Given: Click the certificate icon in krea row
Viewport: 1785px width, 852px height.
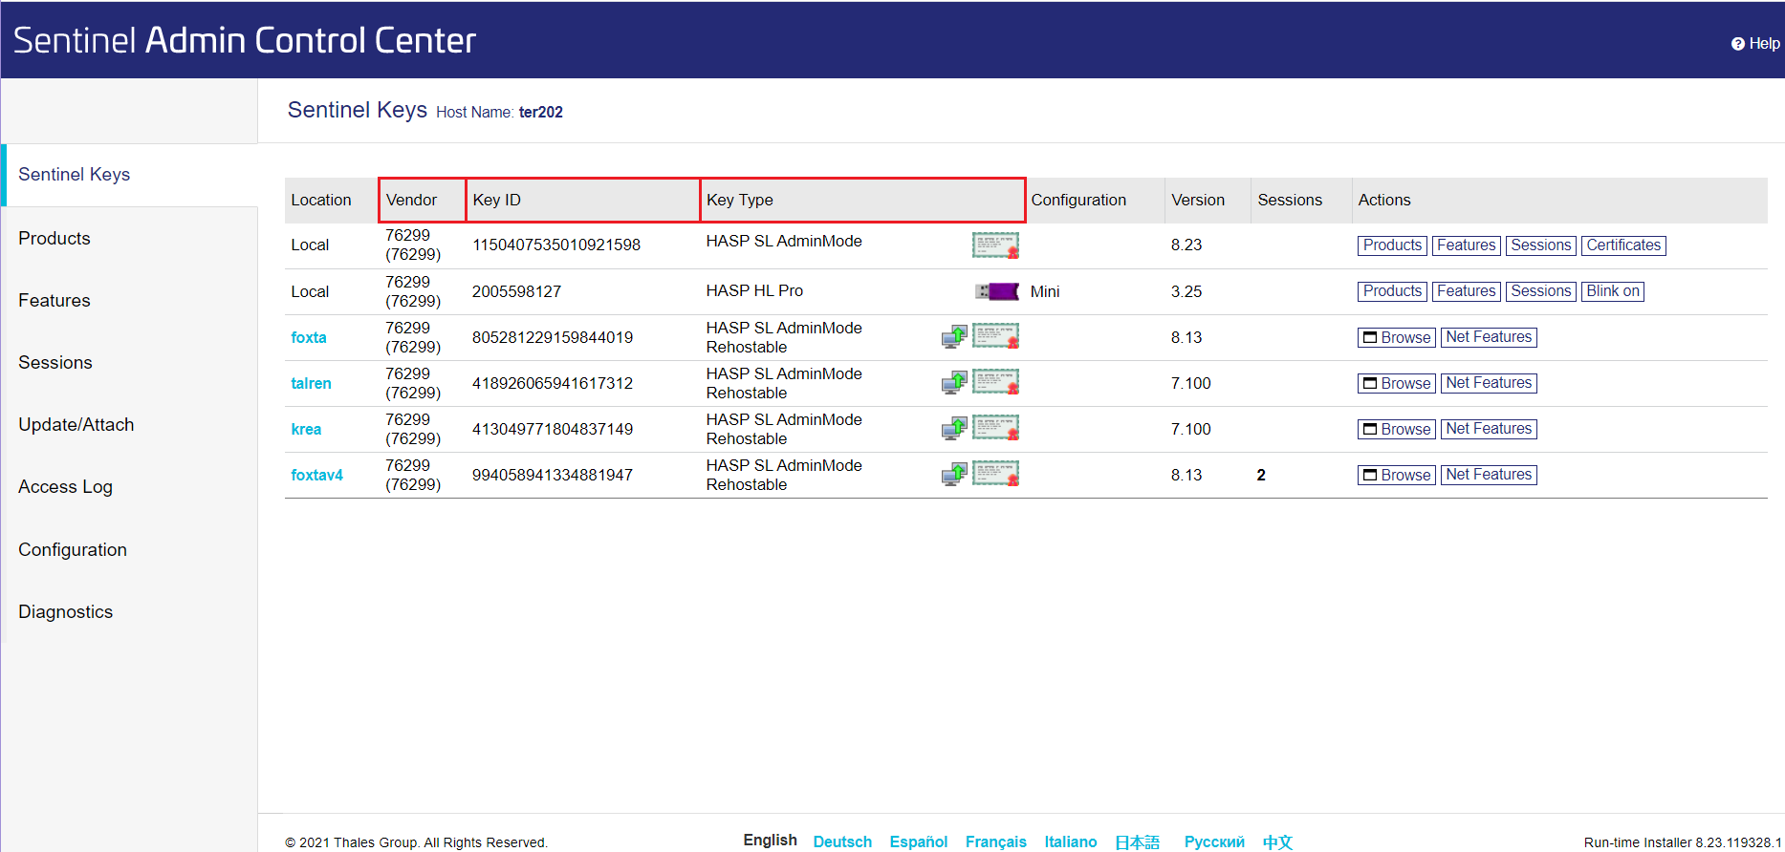Looking at the screenshot, I should 995,428.
